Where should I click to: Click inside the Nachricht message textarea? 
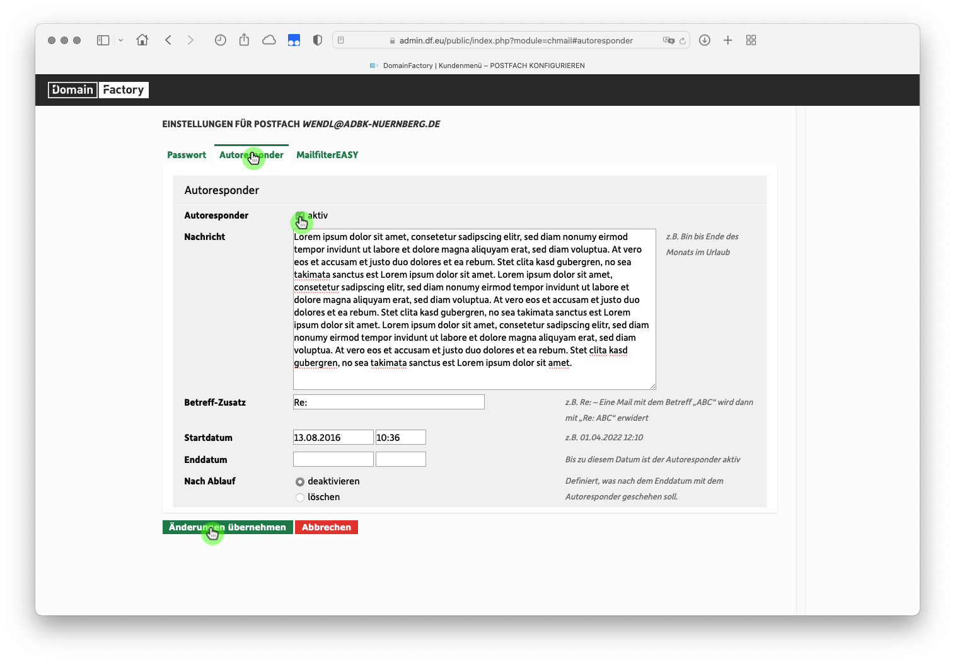tap(474, 309)
